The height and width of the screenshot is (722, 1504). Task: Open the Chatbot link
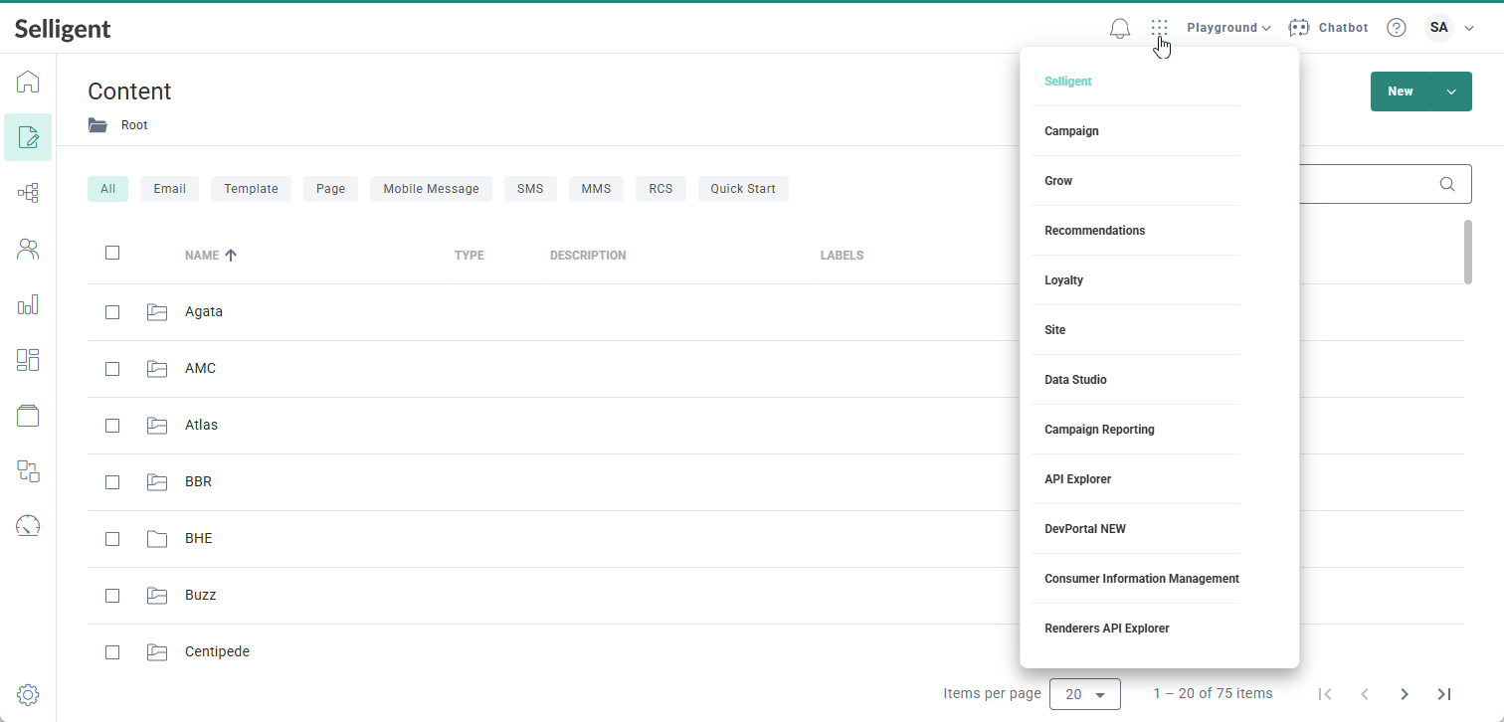click(1329, 28)
